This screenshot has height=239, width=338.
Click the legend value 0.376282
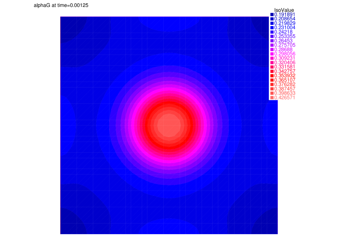pyautogui.click(x=285, y=84)
